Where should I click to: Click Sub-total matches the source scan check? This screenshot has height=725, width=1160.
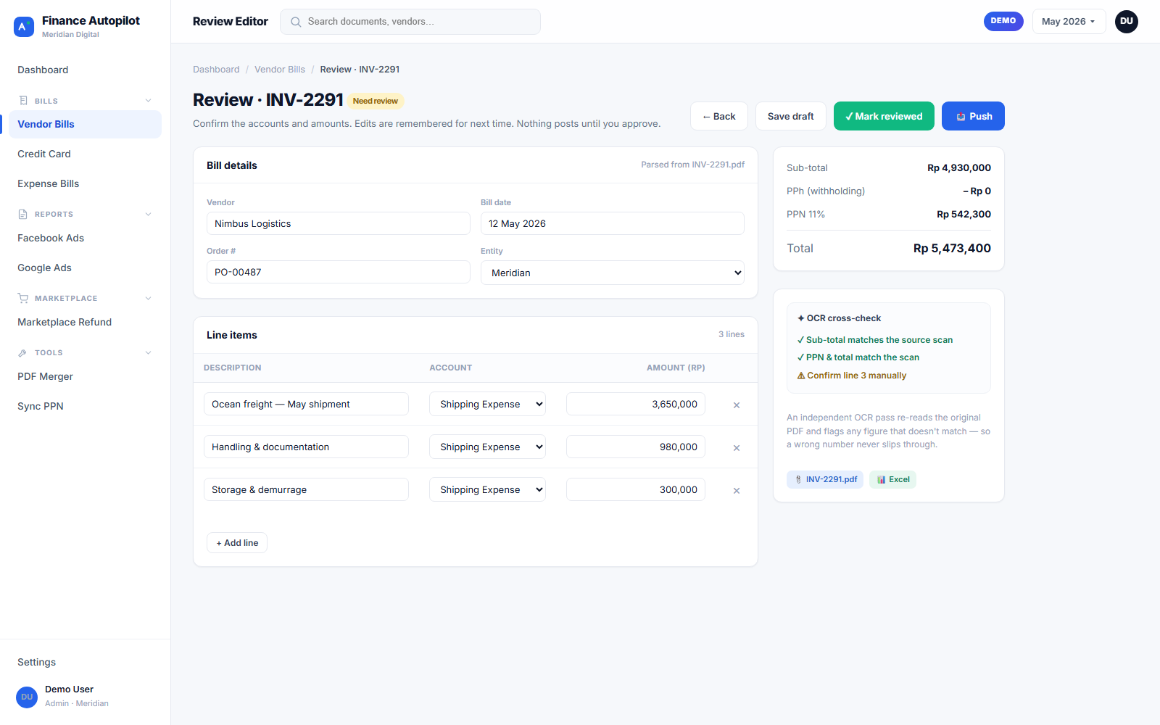(x=875, y=340)
